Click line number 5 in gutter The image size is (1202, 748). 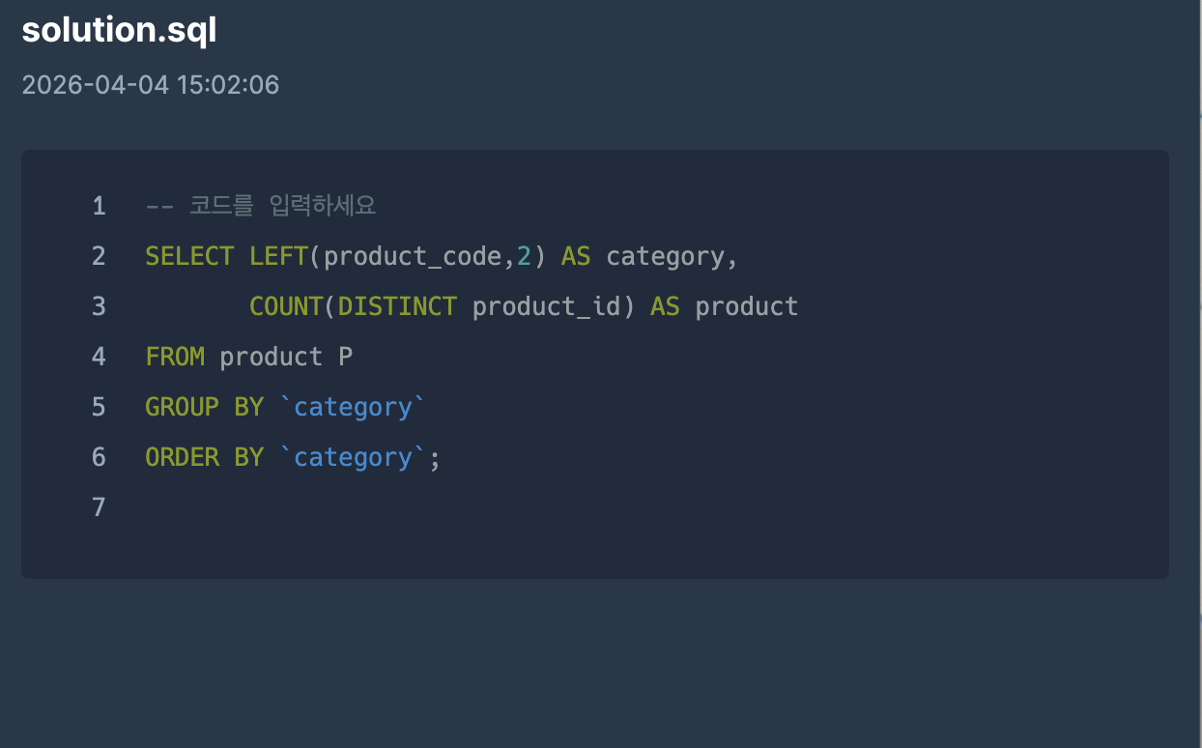click(99, 407)
